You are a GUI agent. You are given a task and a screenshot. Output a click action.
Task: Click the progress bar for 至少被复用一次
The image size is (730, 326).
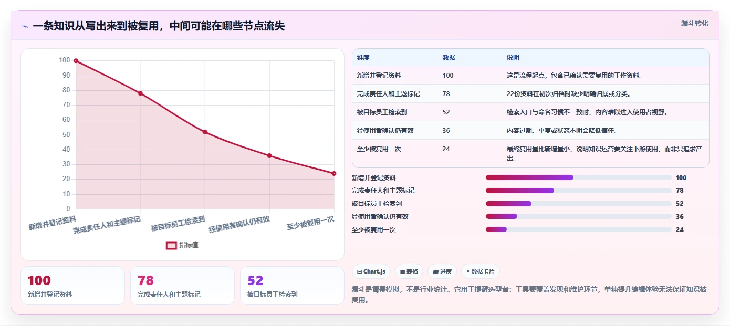pos(579,229)
